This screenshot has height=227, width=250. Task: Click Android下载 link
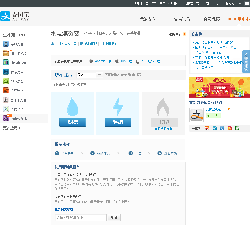(x=103, y=61)
